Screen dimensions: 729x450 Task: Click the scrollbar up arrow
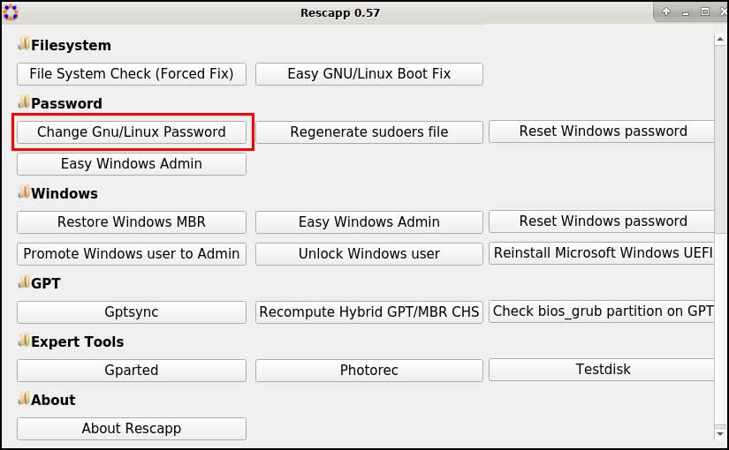720,37
